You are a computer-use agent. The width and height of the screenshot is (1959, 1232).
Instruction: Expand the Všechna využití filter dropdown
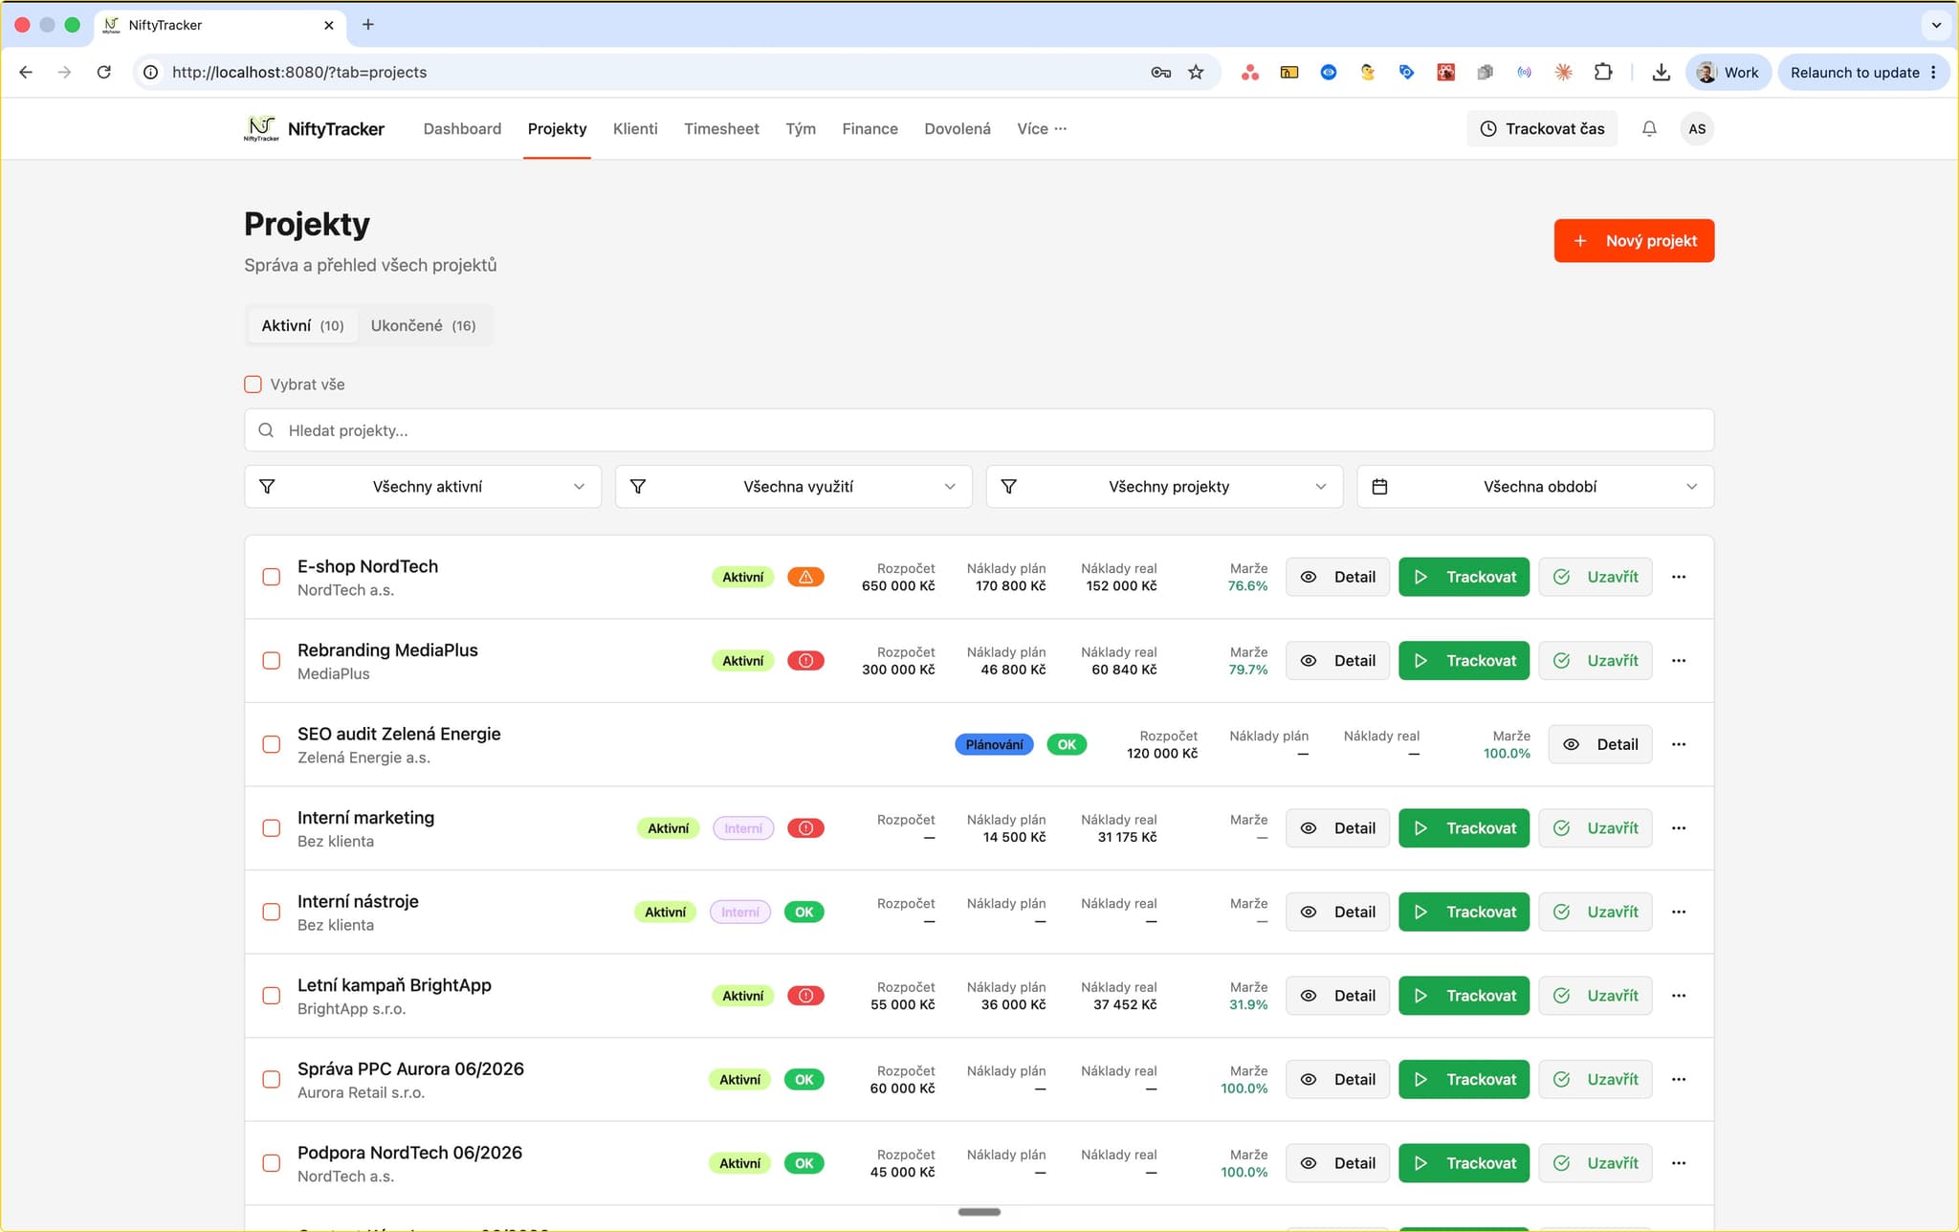tap(794, 487)
